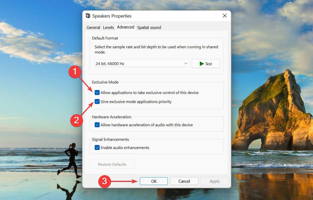
Task: Disable hardware acceleration of audio
Action: point(97,125)
